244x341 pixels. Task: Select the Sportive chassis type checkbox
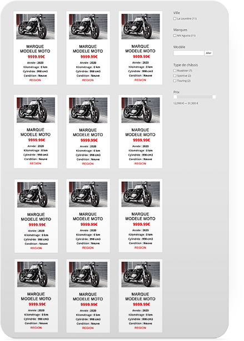(x=175, y=76)
